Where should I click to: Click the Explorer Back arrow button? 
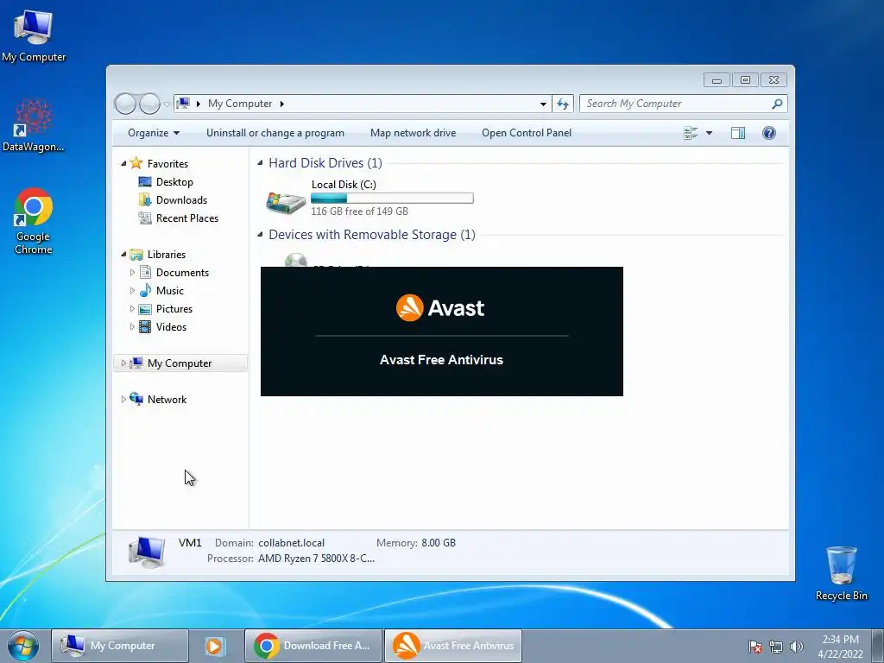(x=125, y=104)
